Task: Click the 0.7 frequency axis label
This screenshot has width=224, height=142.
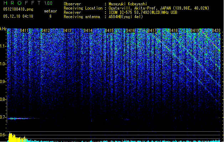Action: (3, 117)
